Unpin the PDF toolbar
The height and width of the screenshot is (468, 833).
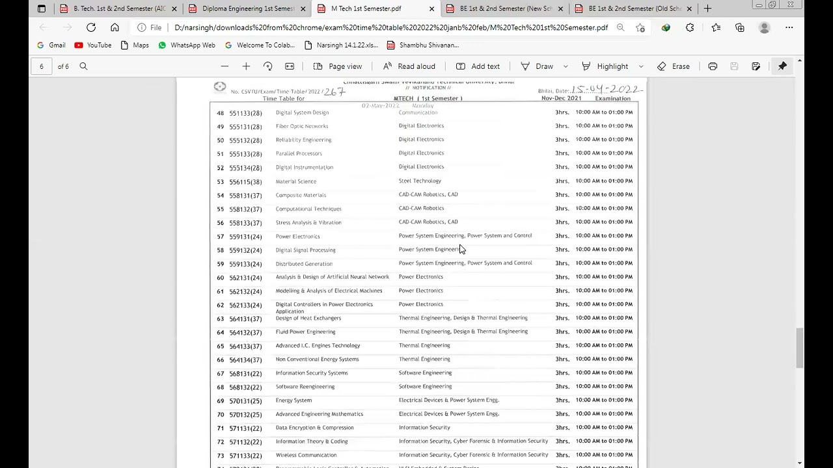pyautogui.click(x=782, y=66)
